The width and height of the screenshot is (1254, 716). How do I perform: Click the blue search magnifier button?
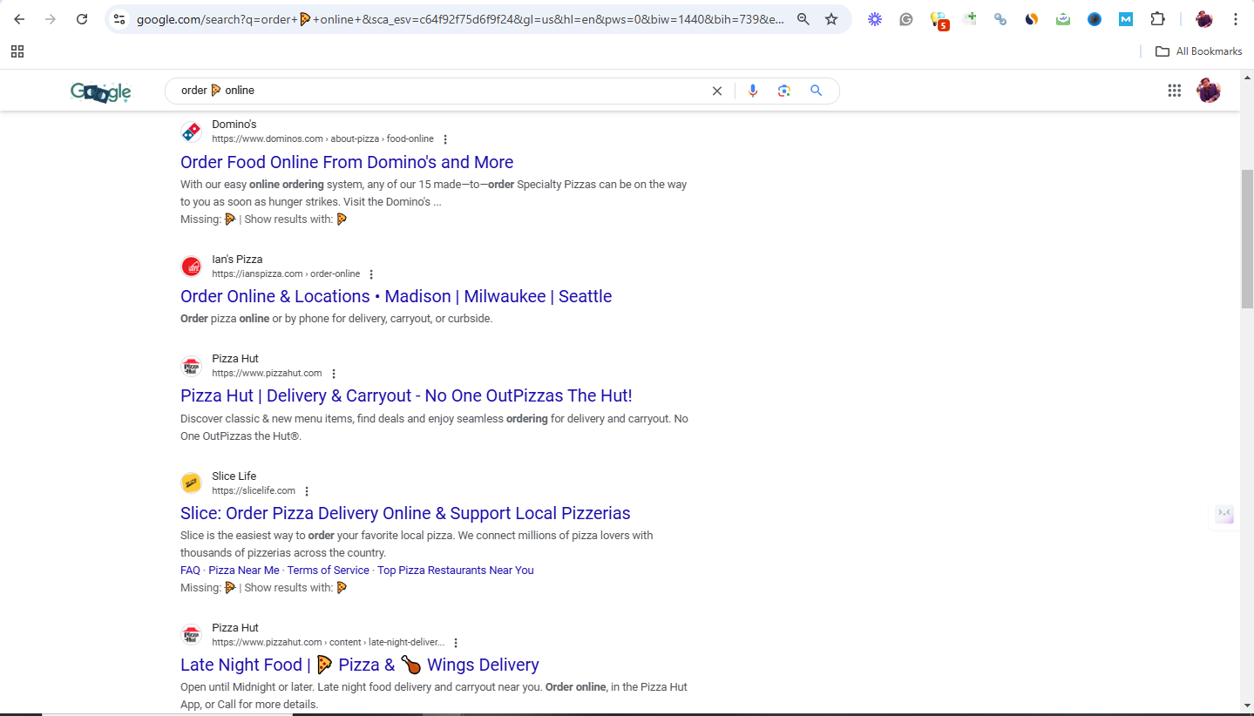click(x=817, y=91)
